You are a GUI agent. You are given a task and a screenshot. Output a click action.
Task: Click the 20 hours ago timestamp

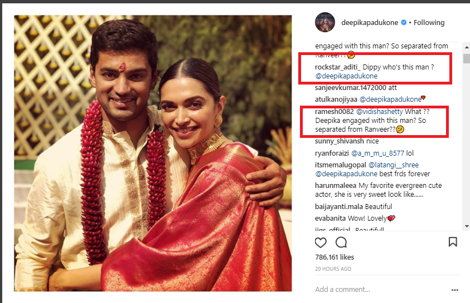tap(333, 269)
